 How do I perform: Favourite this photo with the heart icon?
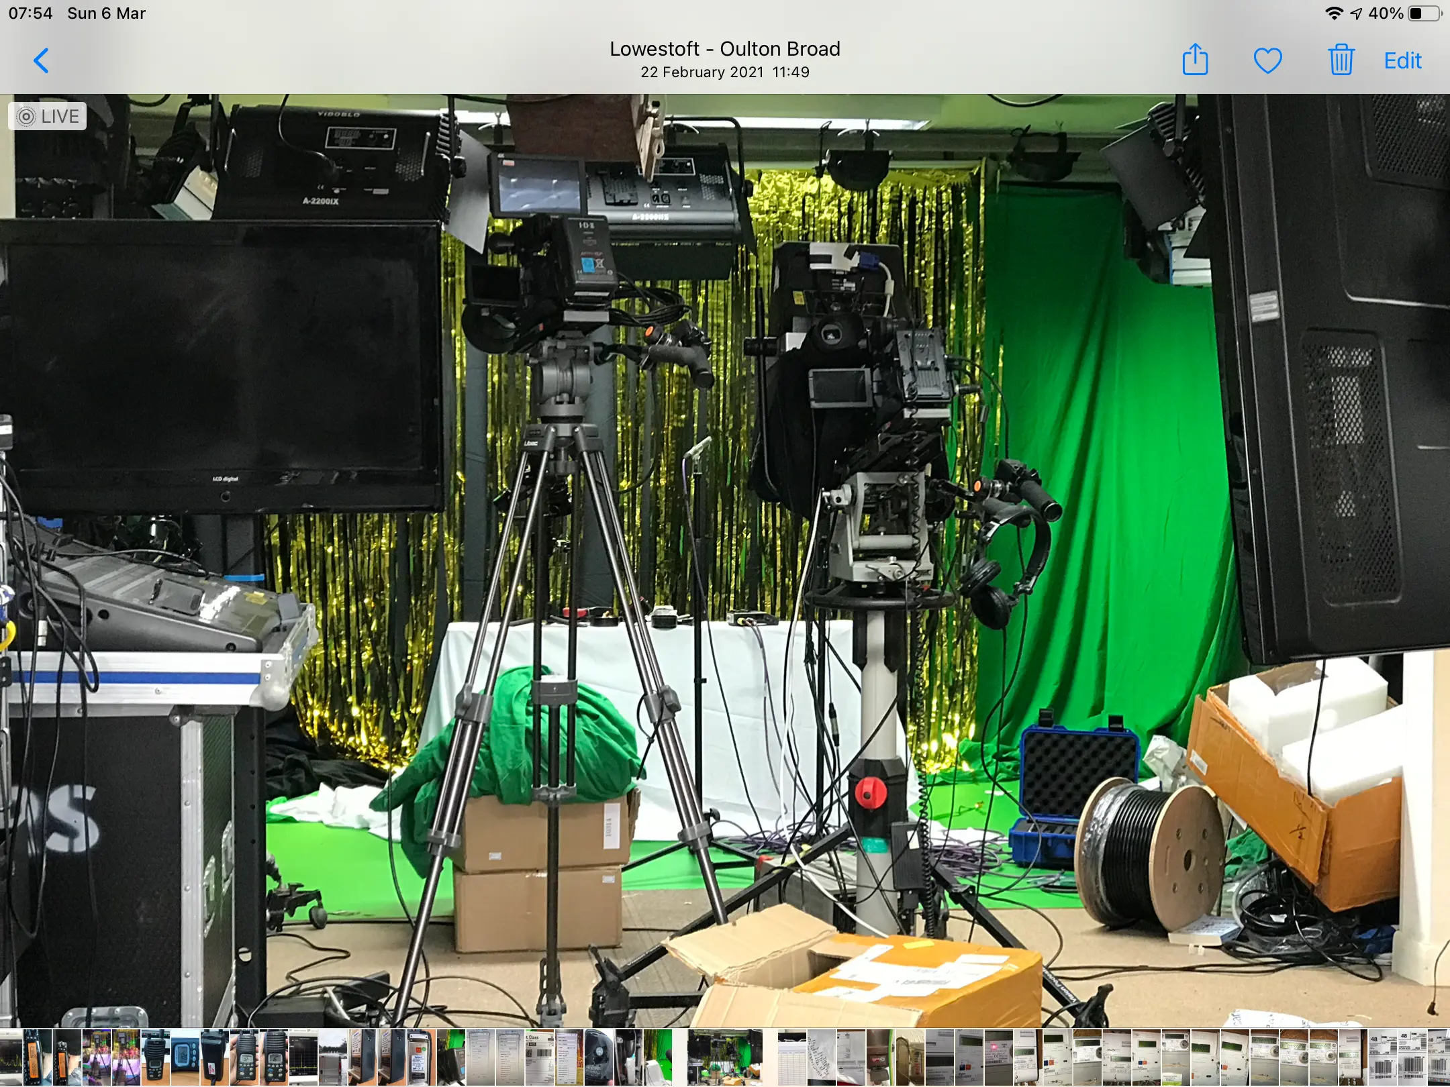point(1267,61)
